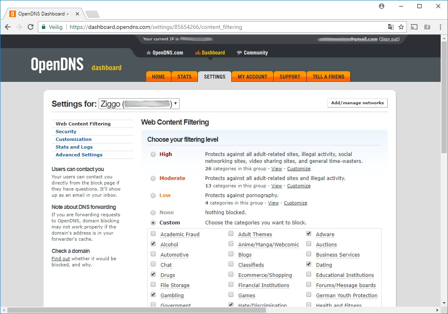This screenshot has width=448, height=314.
Task: Click the horizontal scrollbar right arrow
Action: (x=437, y=310)
